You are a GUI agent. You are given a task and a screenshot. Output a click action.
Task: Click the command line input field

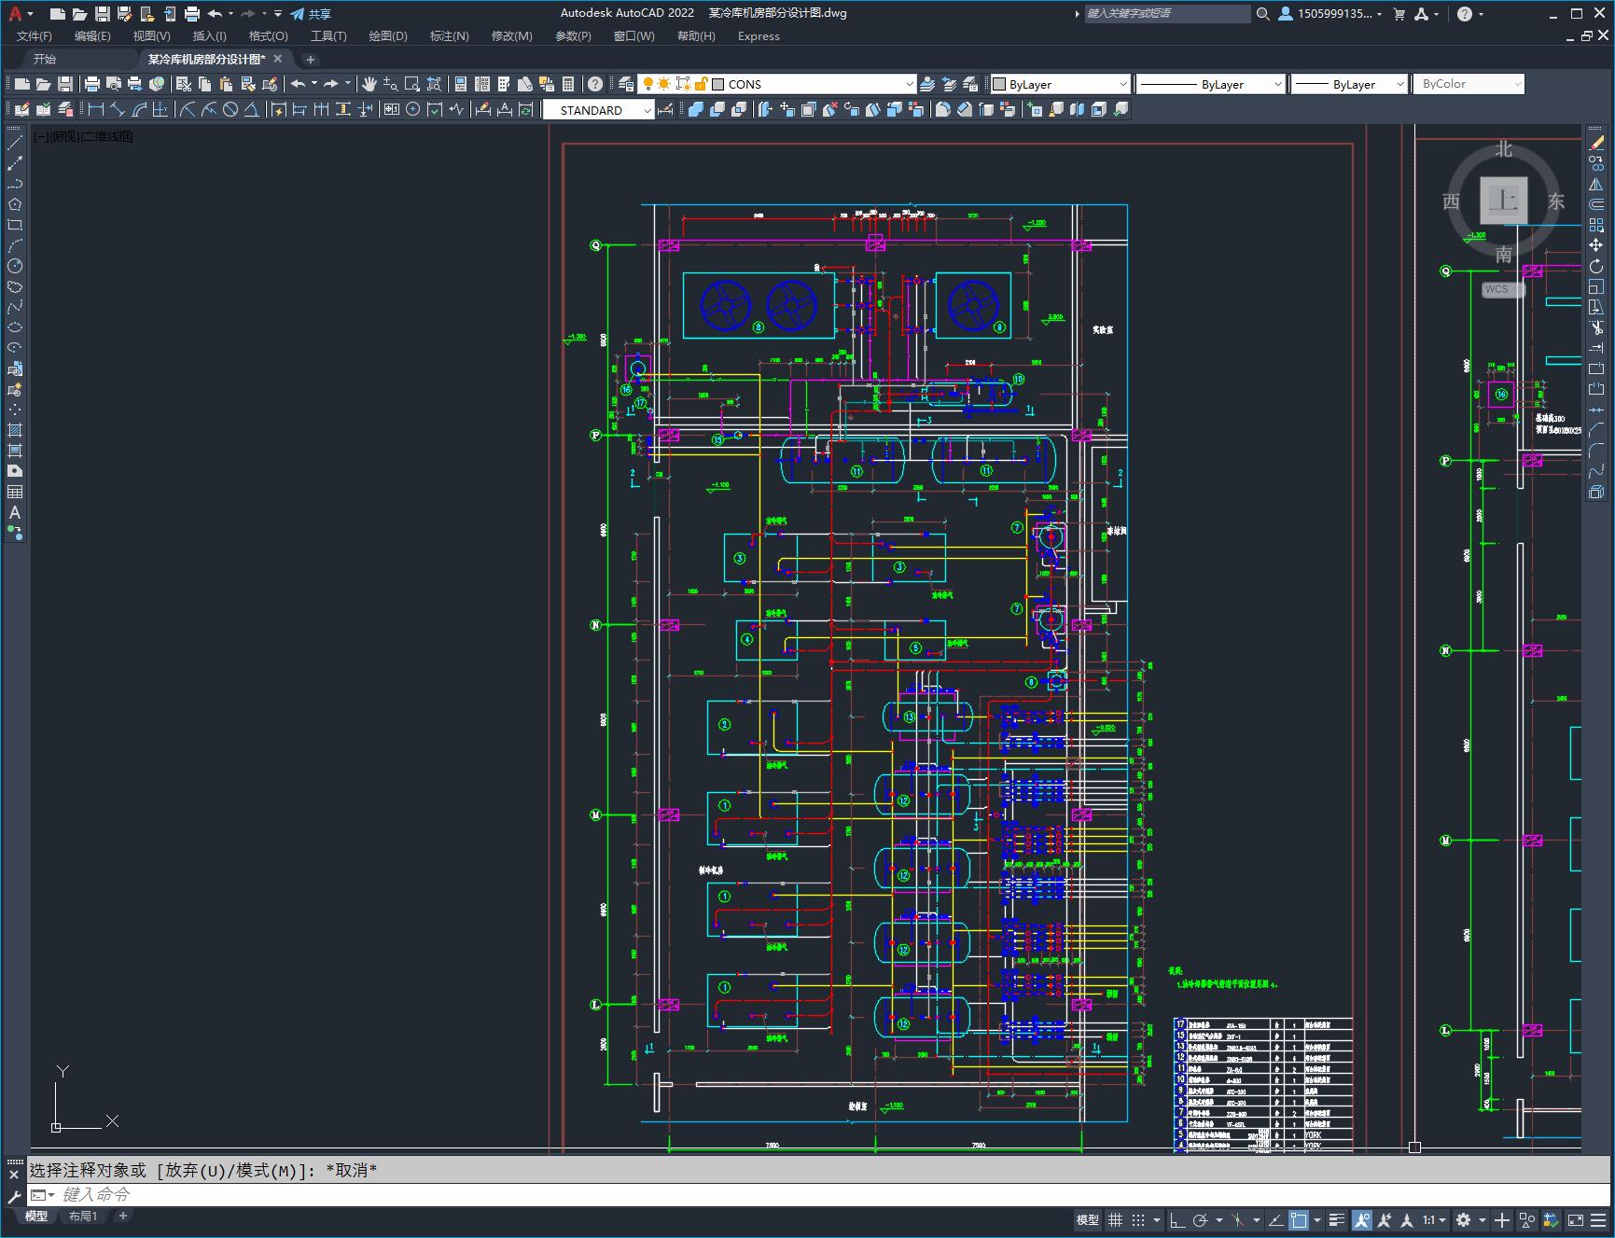(821, 1194)
